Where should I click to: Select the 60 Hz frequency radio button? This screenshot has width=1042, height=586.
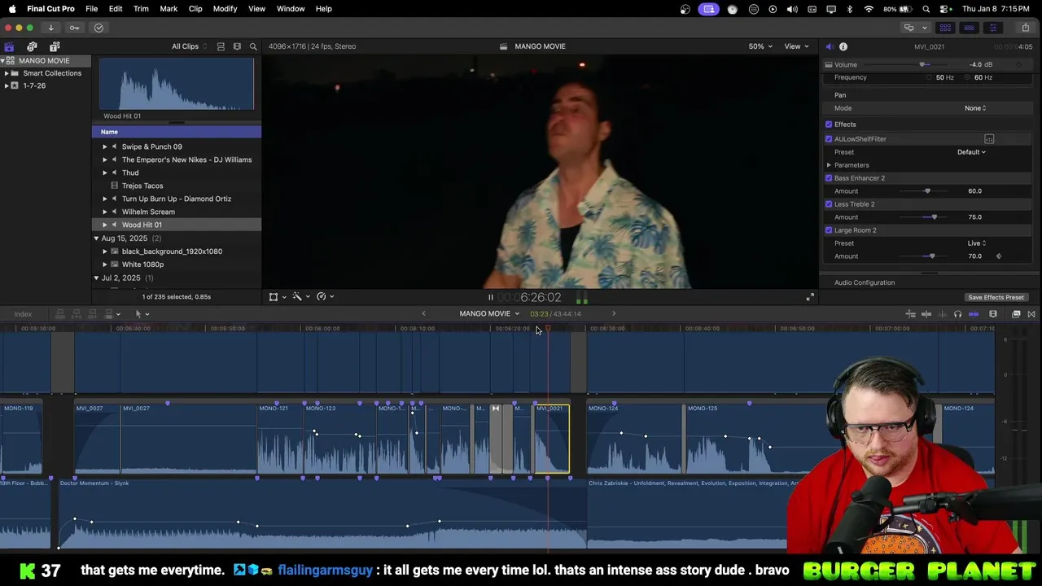[968, 77]
